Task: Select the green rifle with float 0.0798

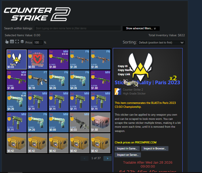Action: point(100,80)
